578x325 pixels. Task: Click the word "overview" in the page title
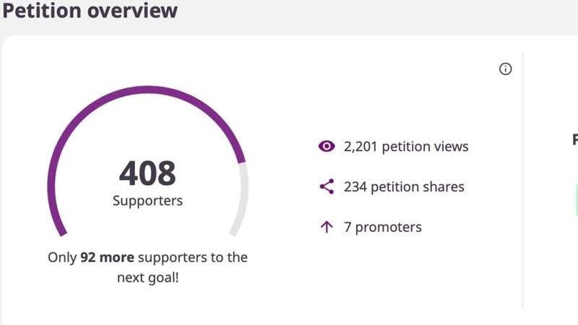pos(134,11)
